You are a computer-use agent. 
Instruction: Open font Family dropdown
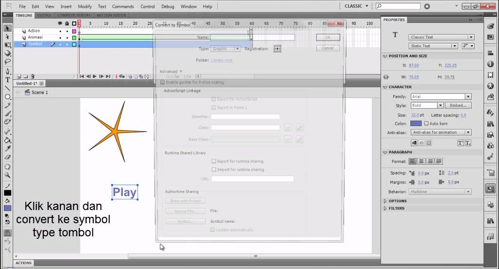(441, 96)
